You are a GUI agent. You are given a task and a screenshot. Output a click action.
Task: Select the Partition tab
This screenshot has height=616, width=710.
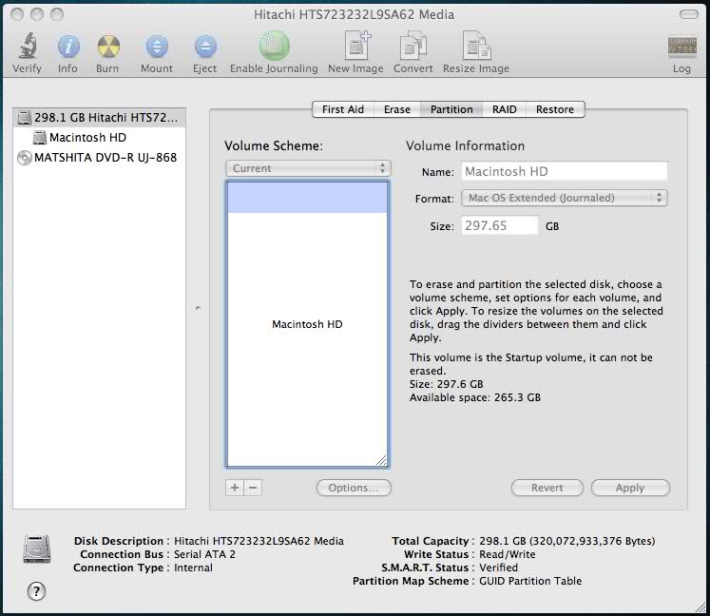(x=451, y=109)
